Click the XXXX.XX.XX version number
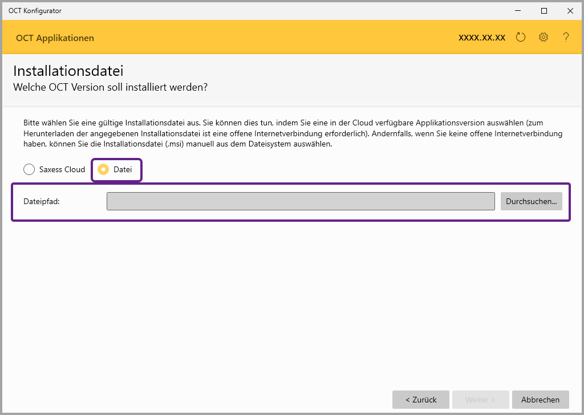Viewport: 584px width, 415px height. (x=482, y=38)
